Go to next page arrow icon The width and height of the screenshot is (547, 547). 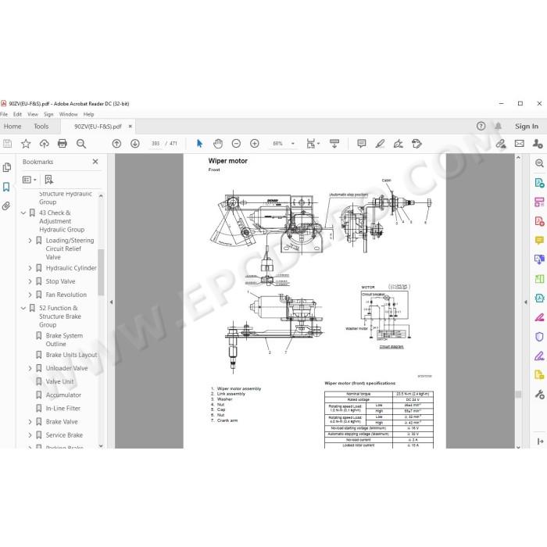(135, 143)
